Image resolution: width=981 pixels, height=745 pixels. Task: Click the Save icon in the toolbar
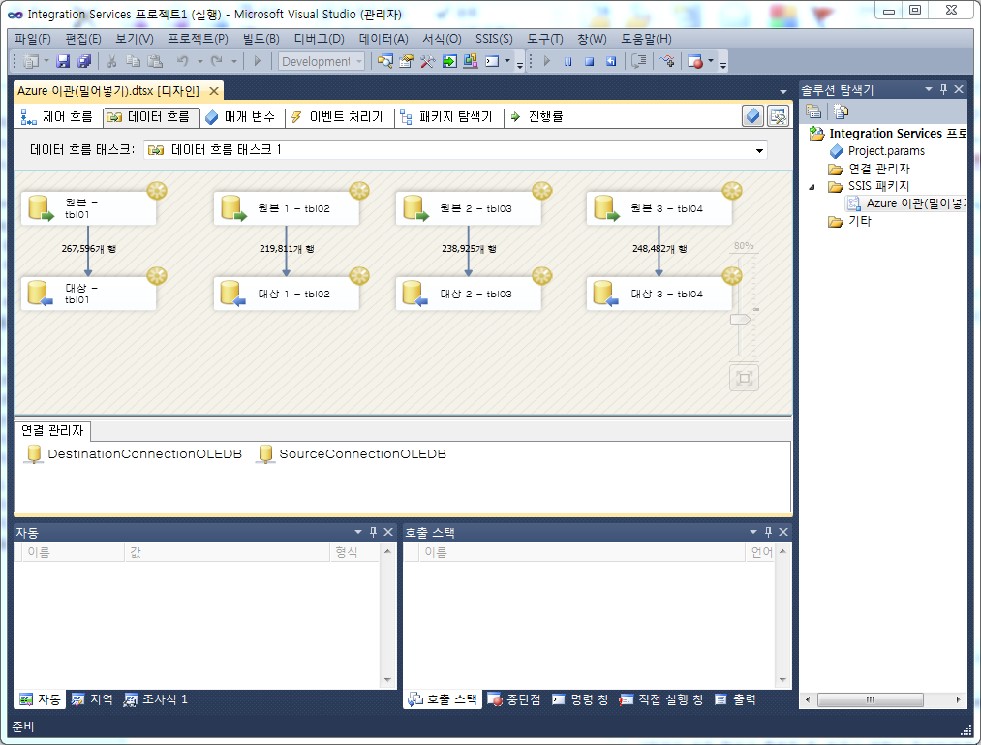coord(63,61)
